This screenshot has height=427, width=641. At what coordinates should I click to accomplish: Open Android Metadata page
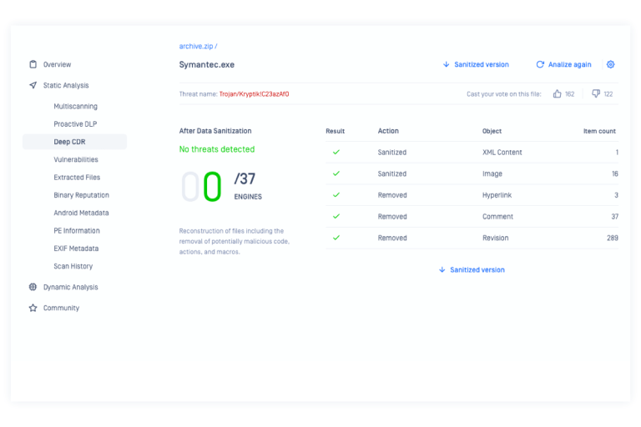(81, 213)
